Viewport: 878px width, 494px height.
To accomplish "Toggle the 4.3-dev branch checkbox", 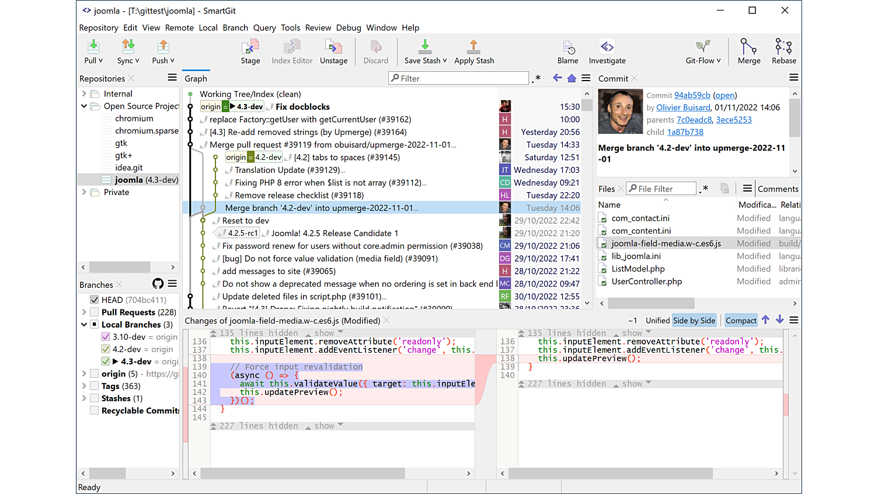I will pos(106,361).
